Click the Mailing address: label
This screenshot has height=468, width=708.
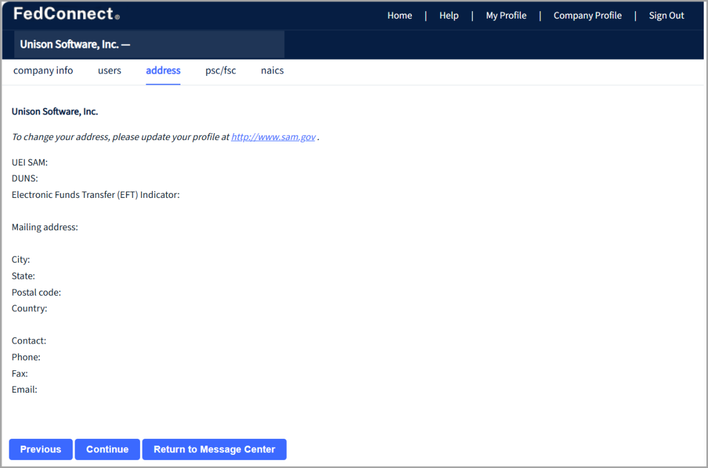45,227
